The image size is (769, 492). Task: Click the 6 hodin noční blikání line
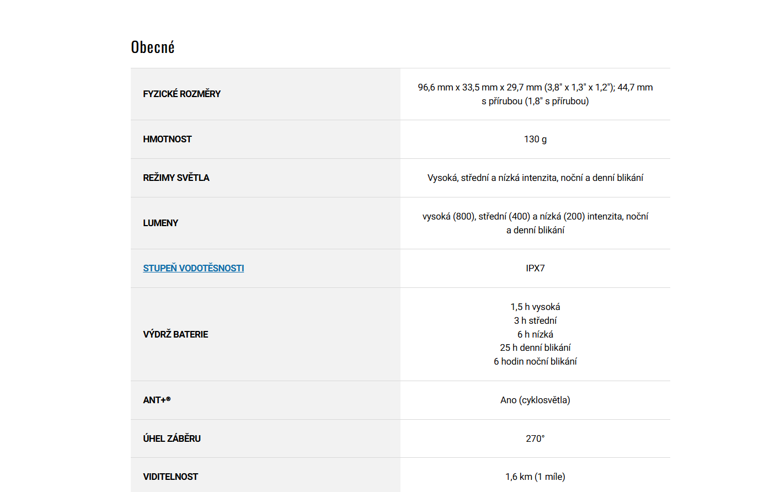click(535, 361)
